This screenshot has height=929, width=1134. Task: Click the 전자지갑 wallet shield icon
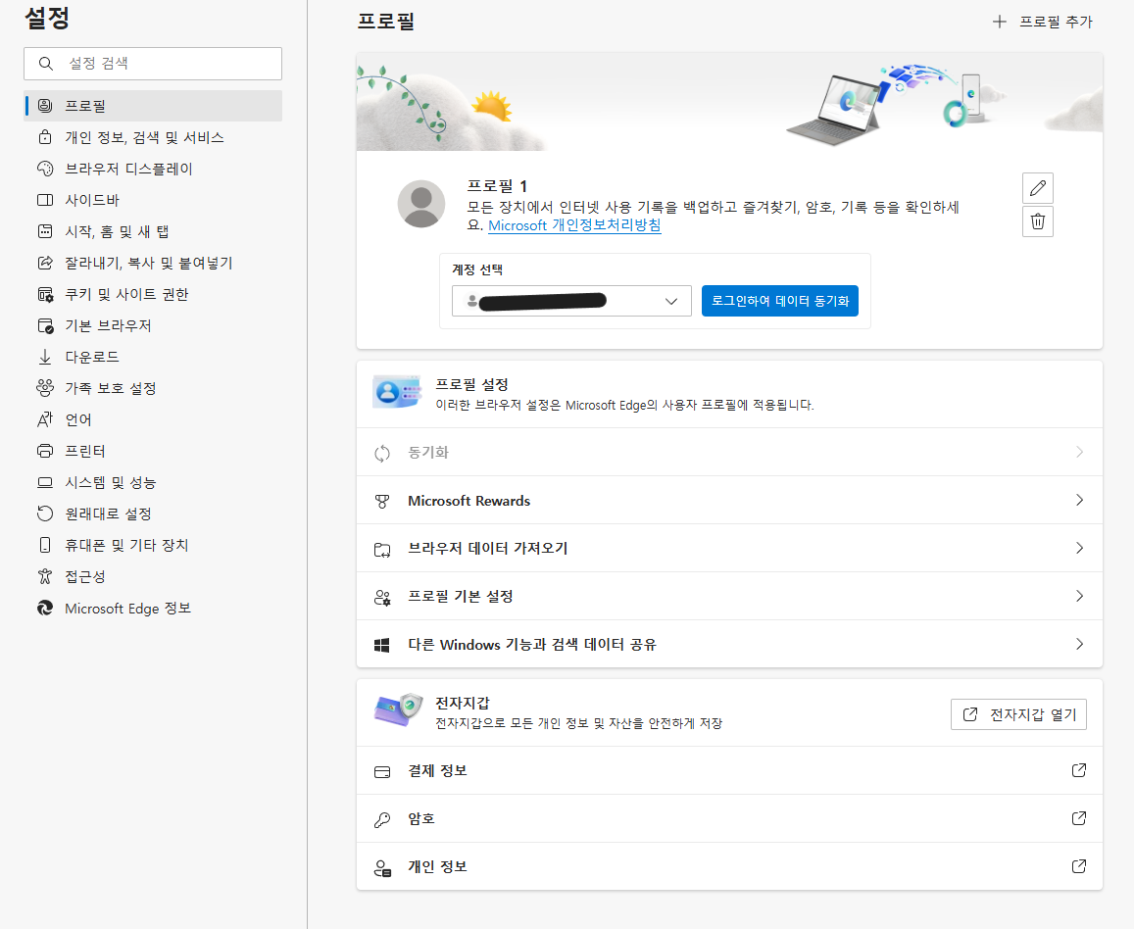pos(398,709)
